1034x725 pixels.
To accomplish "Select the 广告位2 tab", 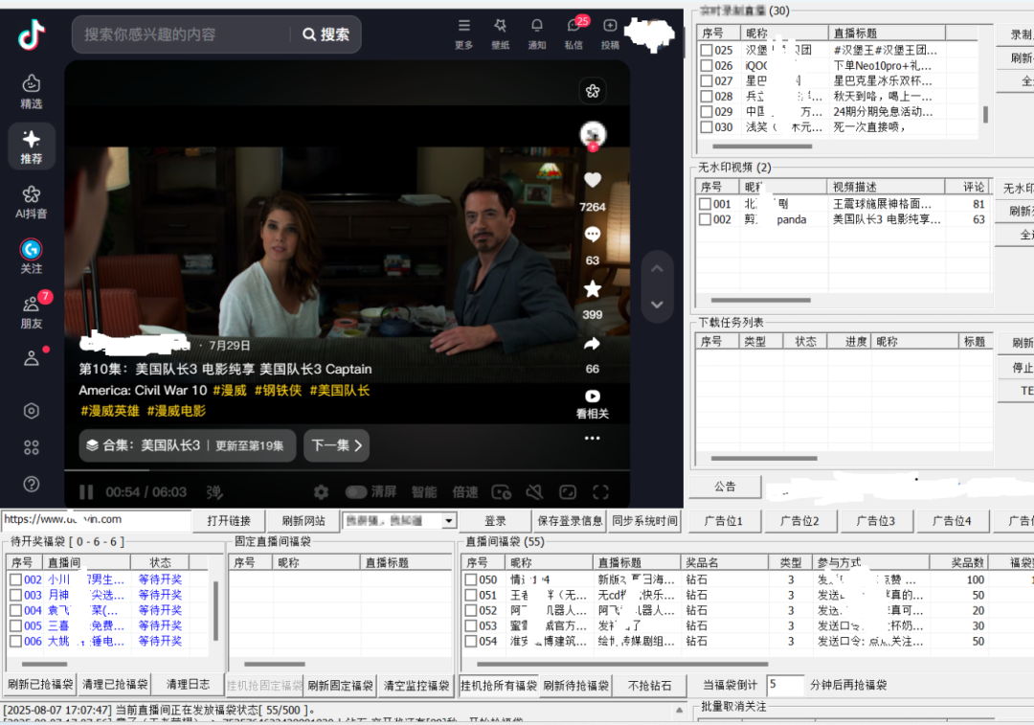I will point(799,521).
